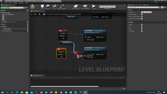Add a new variable via Variables plus icon
Screen dimensions: 167x94
(x=28, y=27)
